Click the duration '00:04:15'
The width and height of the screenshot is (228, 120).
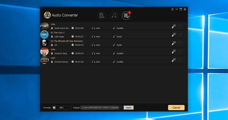[x=79, y=45]
